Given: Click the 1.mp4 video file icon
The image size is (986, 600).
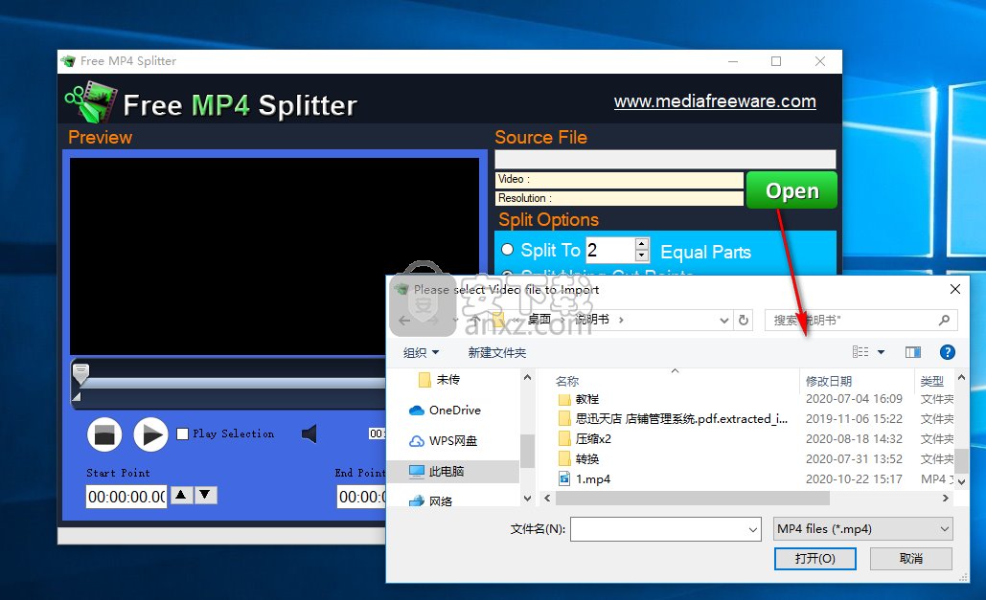Looking at the screenshot, I should [x=564, y=478].
